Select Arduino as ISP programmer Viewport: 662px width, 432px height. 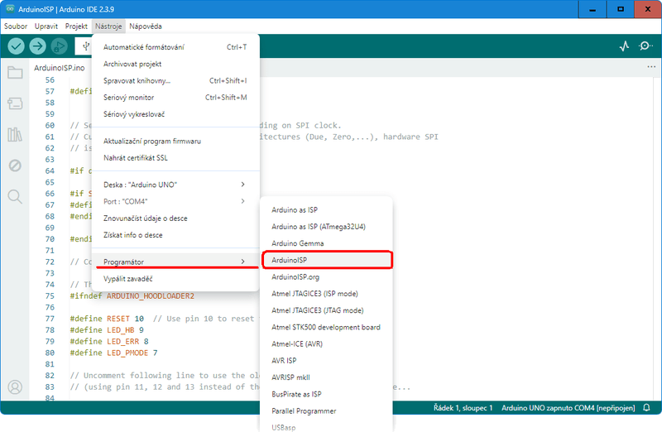tap(326, 210)
